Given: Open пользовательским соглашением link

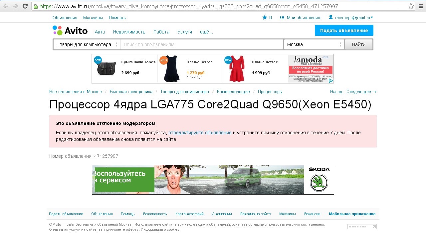Looking at the screenshot, I should coord(296,224).
